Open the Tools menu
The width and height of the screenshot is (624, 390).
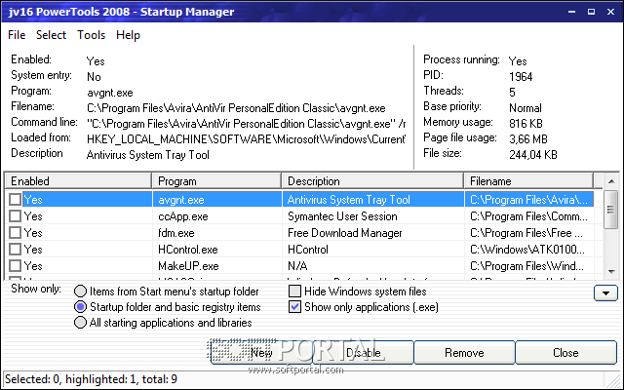[x=91, y=35]
